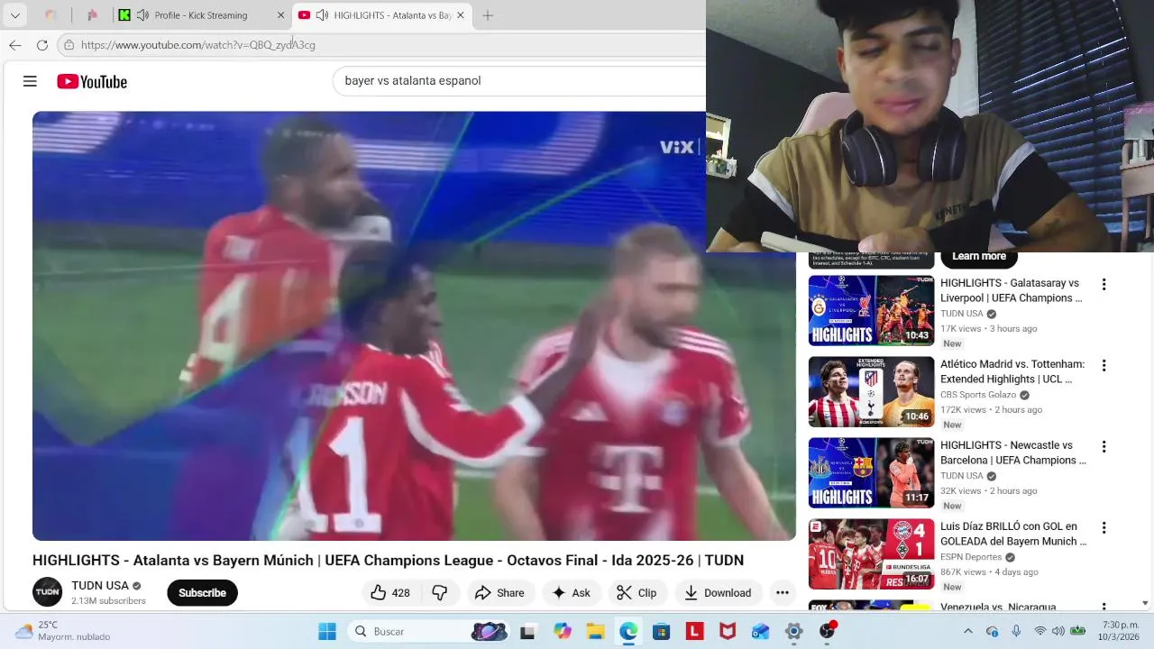
Task: Open Microsoft Edge taskbar icon
Action: [628, 632]
